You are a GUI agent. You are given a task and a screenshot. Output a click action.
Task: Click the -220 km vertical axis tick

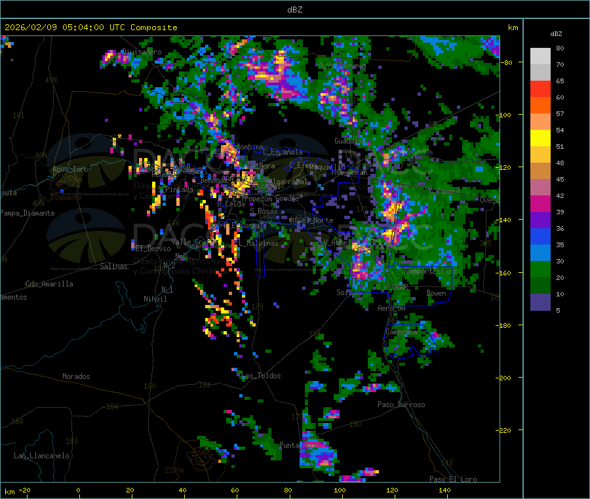[505, 431]
